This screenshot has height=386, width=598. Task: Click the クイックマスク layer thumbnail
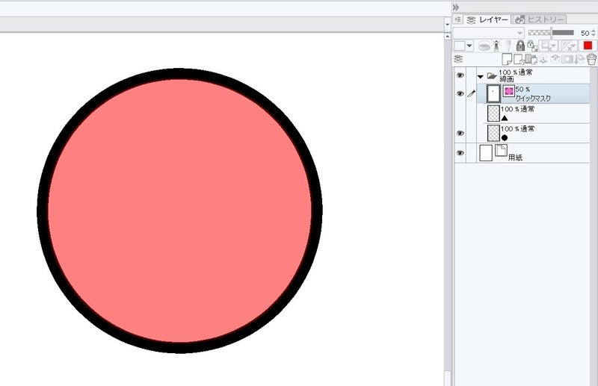click(493, 93)
